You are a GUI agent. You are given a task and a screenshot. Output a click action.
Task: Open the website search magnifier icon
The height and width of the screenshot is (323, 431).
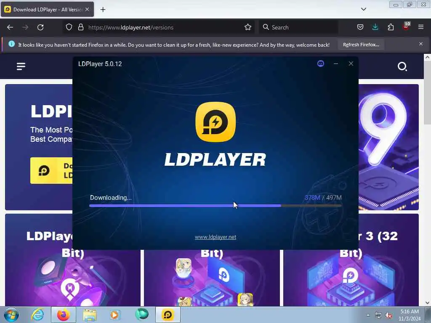point(402,66)
